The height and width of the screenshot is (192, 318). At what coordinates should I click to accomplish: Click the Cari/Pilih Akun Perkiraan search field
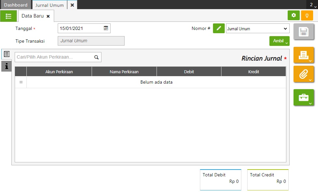point(54,57)
